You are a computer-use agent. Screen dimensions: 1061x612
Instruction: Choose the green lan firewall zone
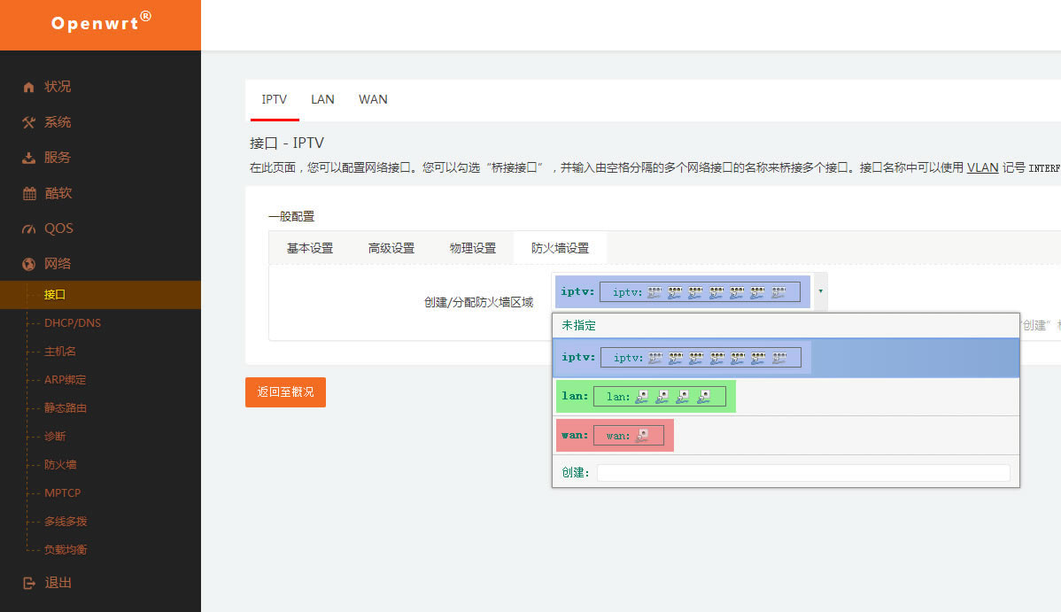click(646, 397)
